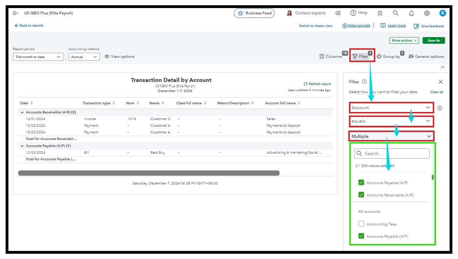Collapse the Accounts Receivable (A/R) section
458x259 pixels.
[22, 112]
